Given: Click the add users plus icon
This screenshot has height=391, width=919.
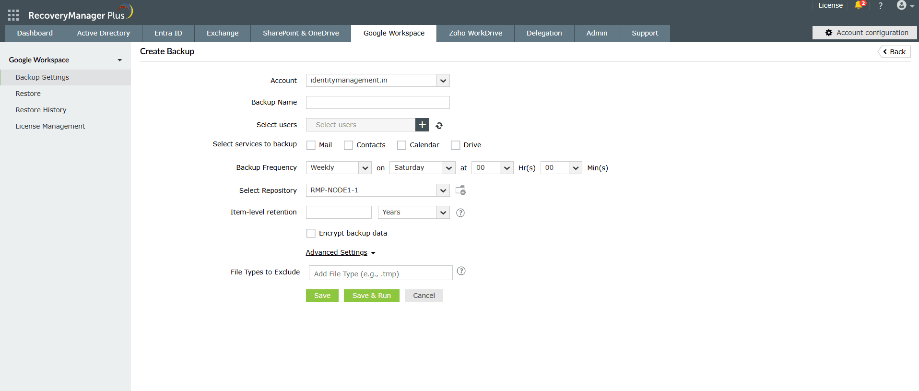Looking at the screenshot, I should (422, 125).
